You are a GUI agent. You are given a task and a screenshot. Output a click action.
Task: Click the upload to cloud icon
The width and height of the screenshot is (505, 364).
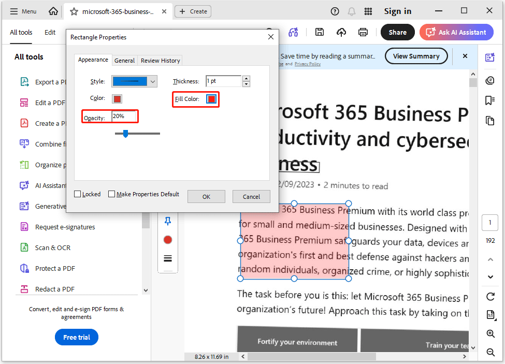[x=341, y=32]
